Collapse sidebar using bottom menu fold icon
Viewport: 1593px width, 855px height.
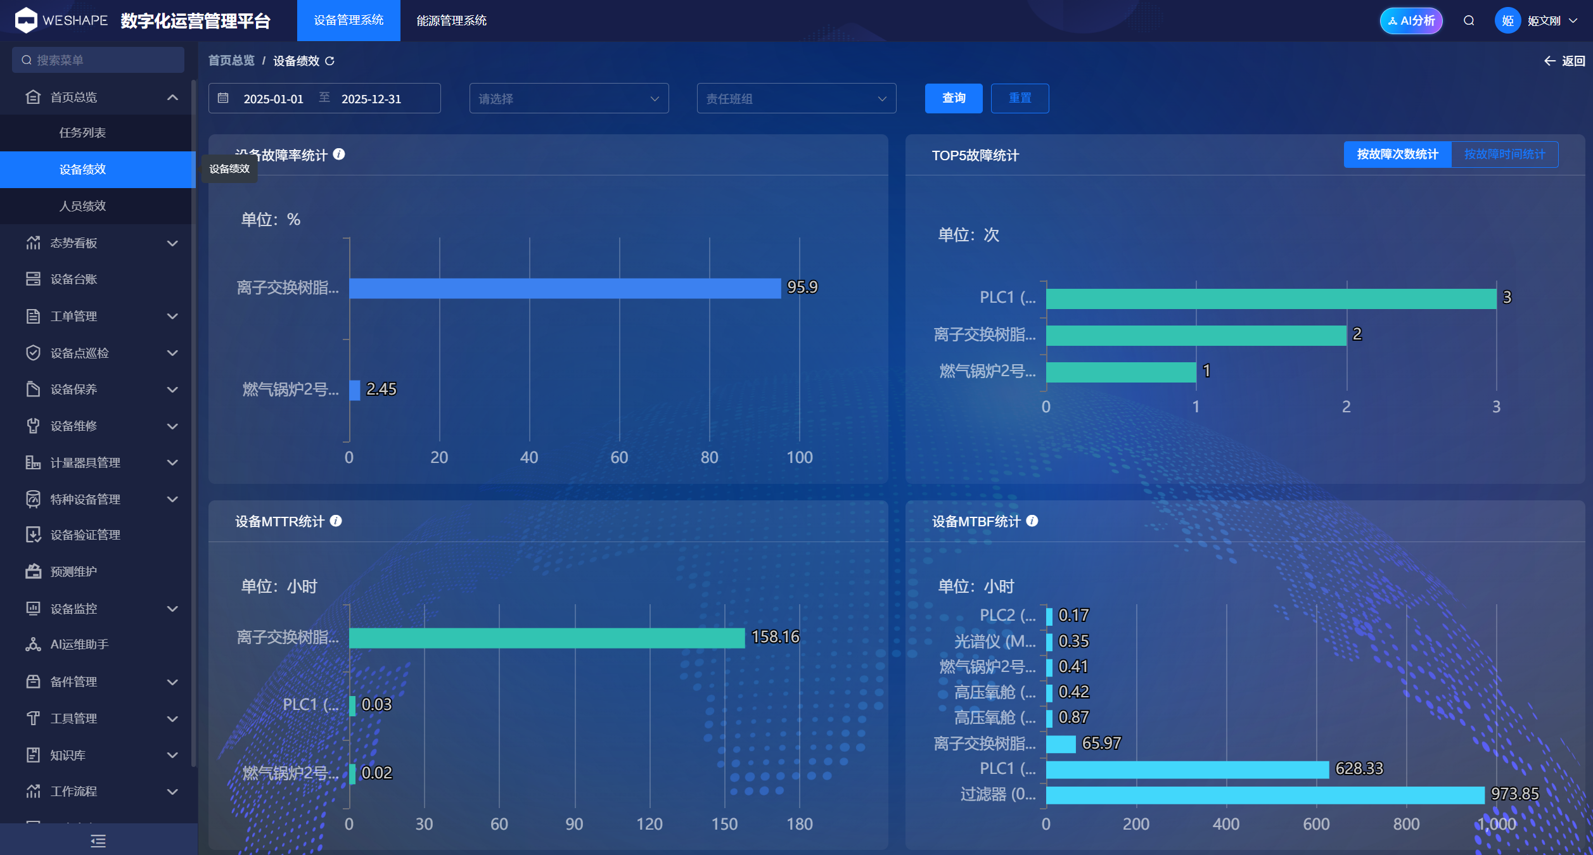pos(98,840)
